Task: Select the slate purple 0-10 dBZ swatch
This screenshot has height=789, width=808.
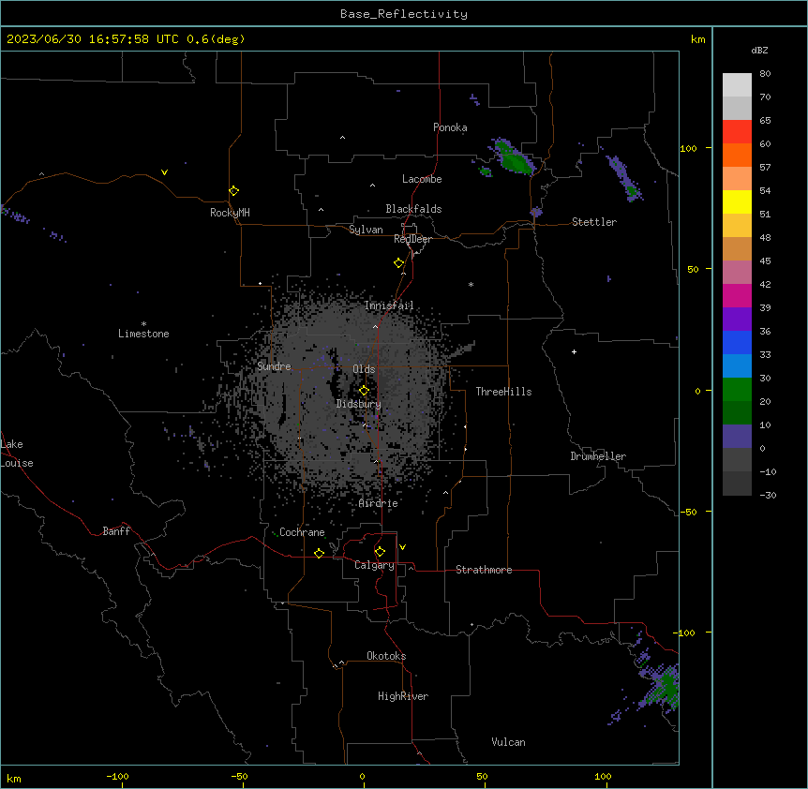Action: pos(737,437)
